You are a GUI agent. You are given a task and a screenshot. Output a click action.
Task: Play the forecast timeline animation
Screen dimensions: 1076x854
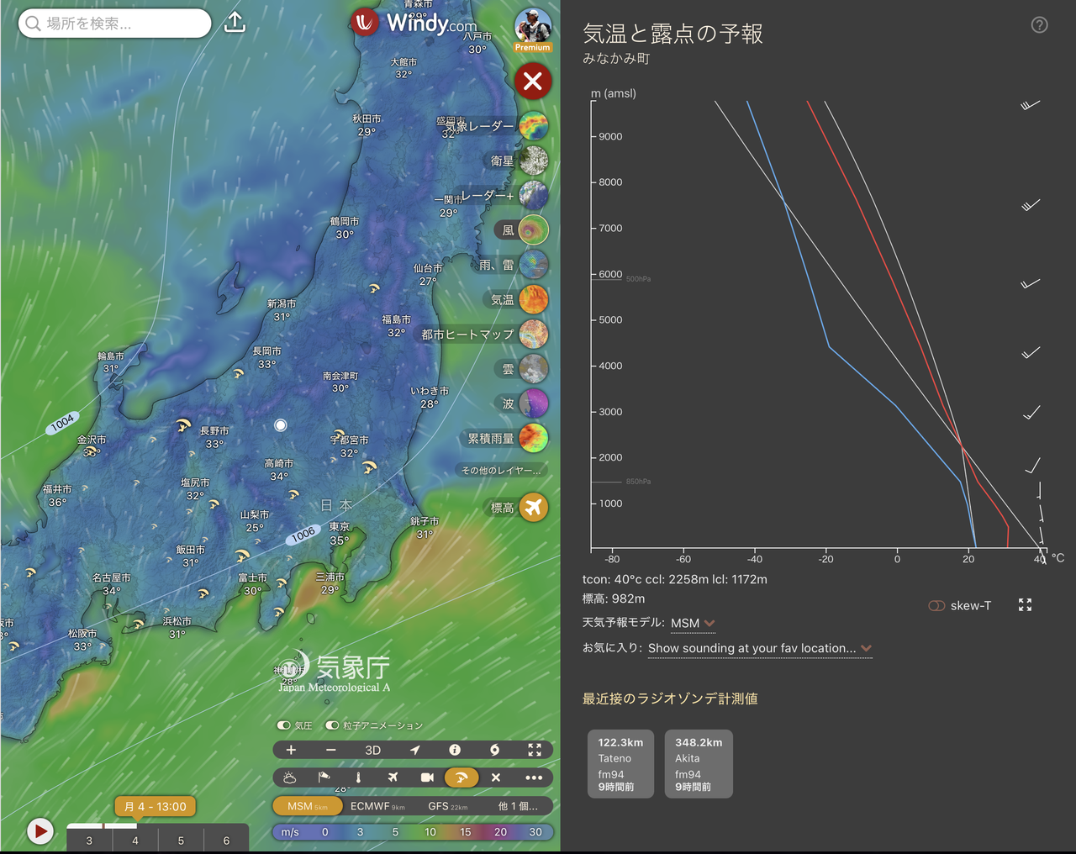40,831
